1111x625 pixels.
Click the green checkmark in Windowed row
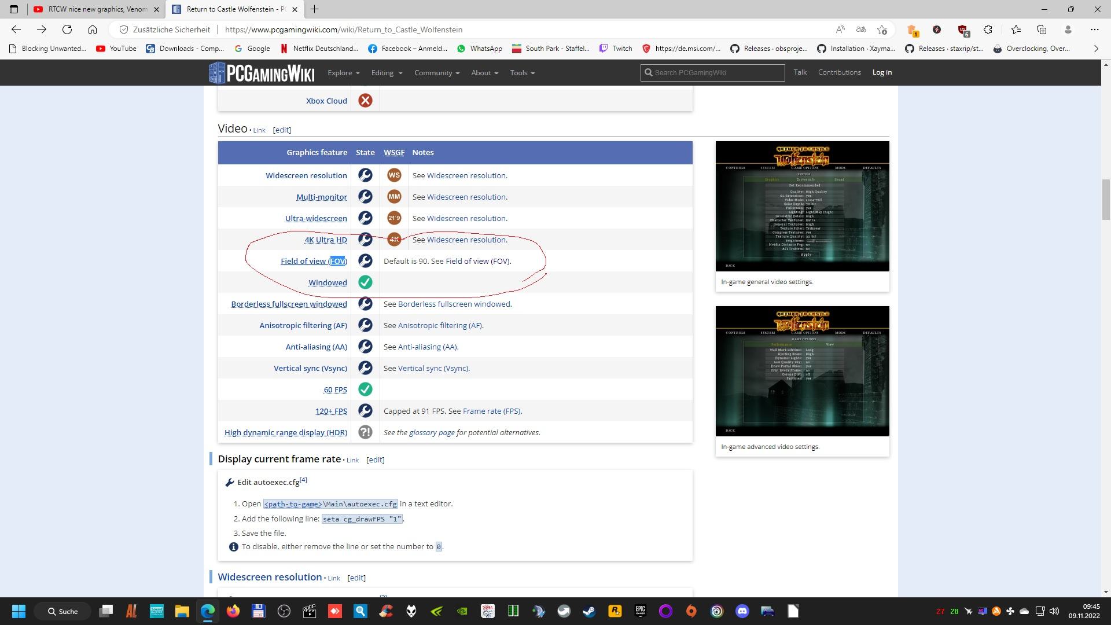365,282
